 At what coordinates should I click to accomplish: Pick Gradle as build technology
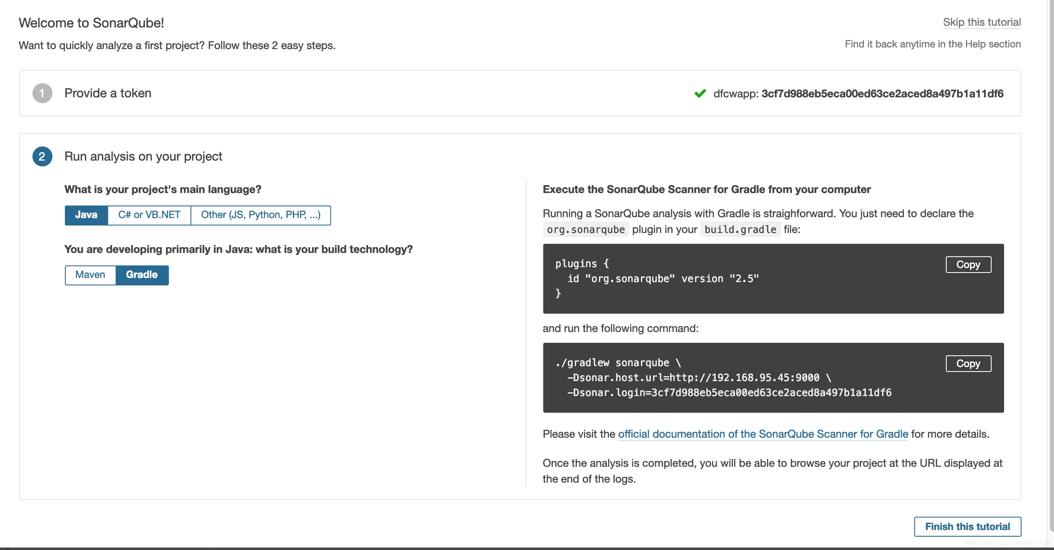click(142, 275)
